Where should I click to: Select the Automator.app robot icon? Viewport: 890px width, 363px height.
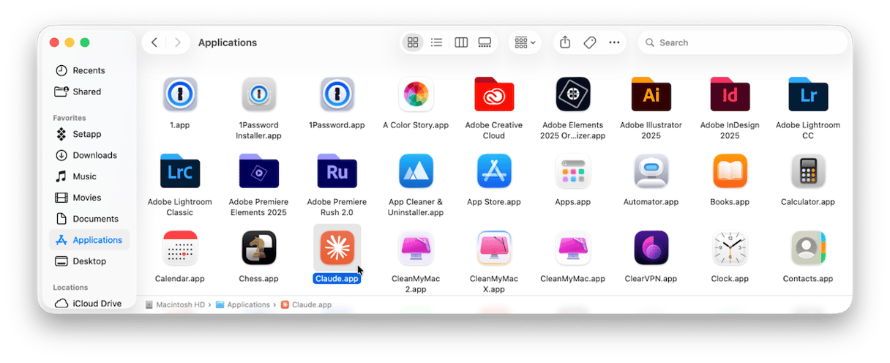(651, 171)
